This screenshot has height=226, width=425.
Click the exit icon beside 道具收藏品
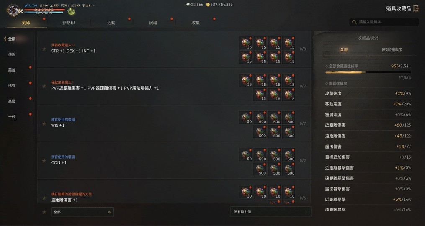click(x=416, y=8)
